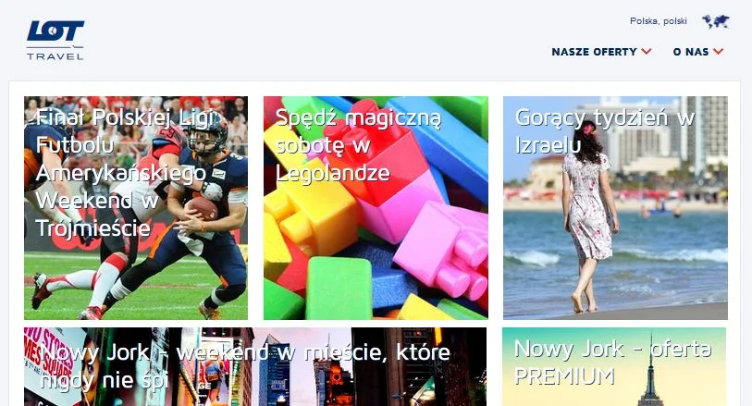The height and width of the screenshot is (406, 752).
Task: Click the green Lego block in Legoland tile
Action: [339, 288]
